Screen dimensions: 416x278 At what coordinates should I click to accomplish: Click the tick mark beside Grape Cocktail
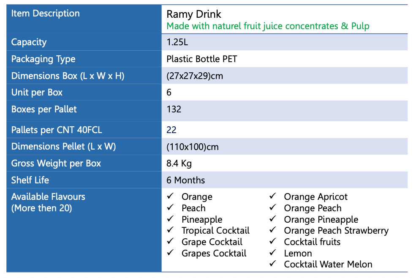pyautogui.click(x=170, y=242)
